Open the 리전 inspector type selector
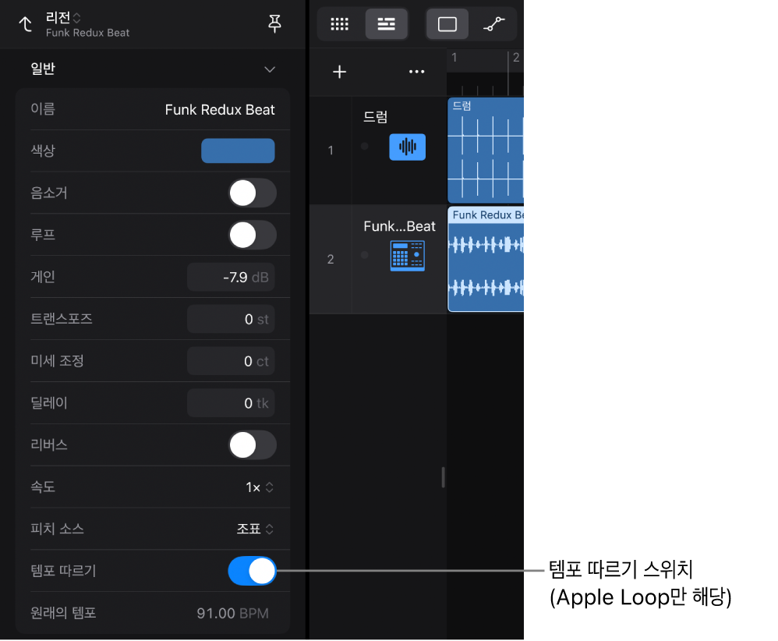The height and width of the screenshot is (641, 778). coord(63,18)
